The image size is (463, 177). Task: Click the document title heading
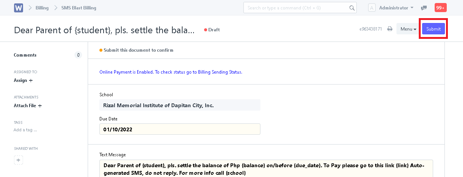point(104,30)
